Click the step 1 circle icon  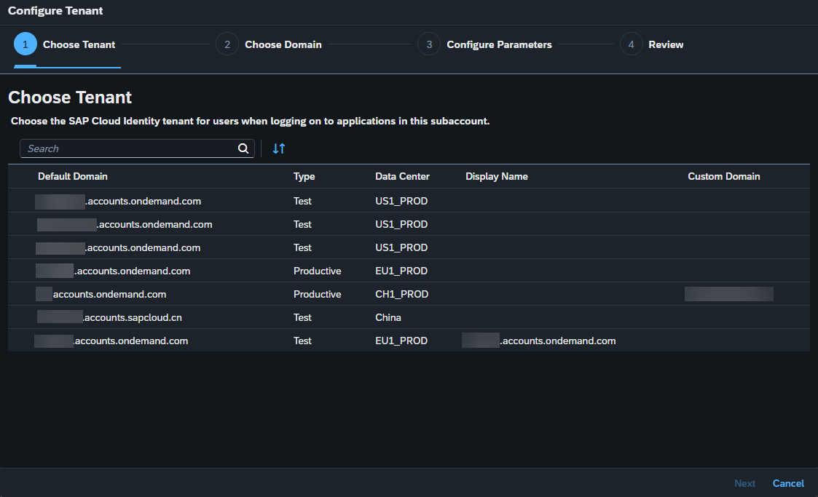click(x=25, y=44)
